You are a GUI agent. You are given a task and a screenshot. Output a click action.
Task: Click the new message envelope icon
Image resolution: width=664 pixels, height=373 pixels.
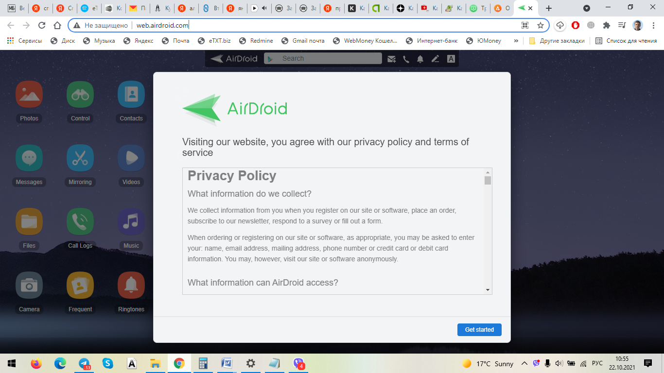391,59
